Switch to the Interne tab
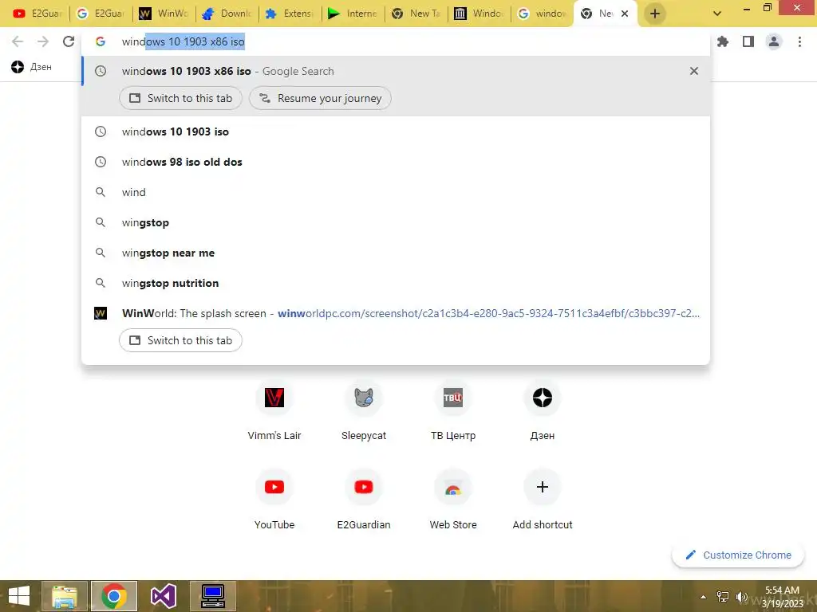Image resolution: width=817 pixels, height=612 pixels. [353, 14]
